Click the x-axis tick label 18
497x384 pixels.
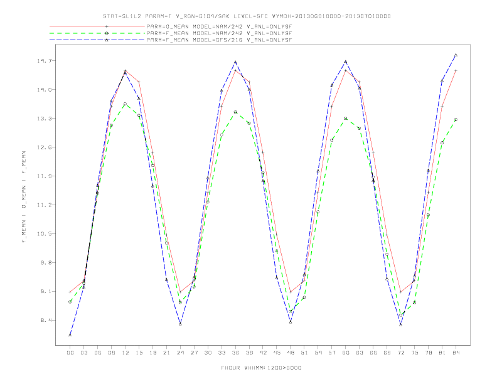click(x=152, y=353)
